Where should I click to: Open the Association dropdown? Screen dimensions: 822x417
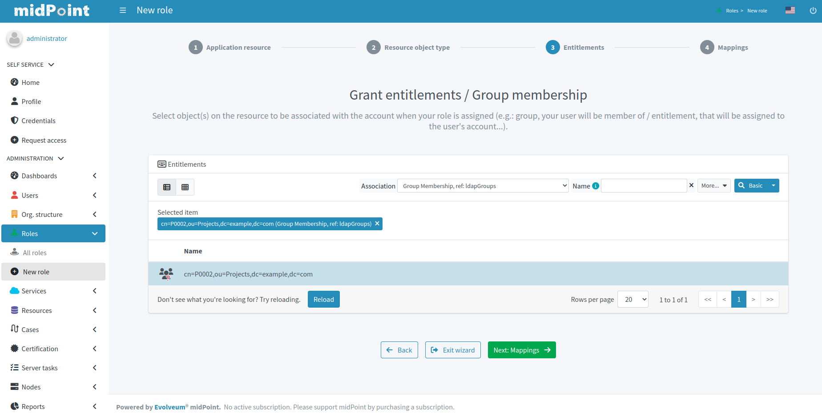pos(483,186)
